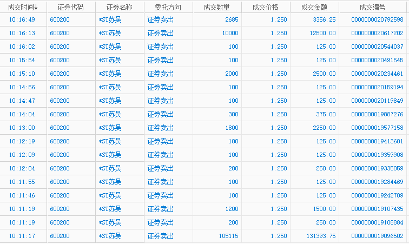Select the trade time 10:11:46

tap(22, 195)
